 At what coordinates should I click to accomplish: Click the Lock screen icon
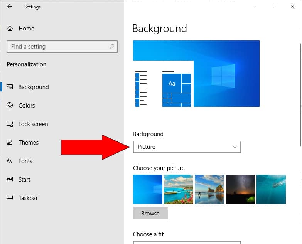tap(10, 124)
